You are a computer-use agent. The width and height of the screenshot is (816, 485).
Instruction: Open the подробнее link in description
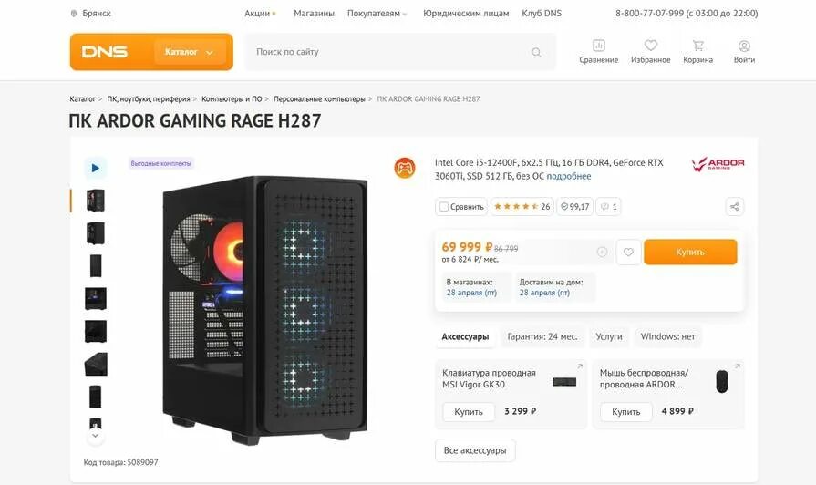(x=568, y=177)
